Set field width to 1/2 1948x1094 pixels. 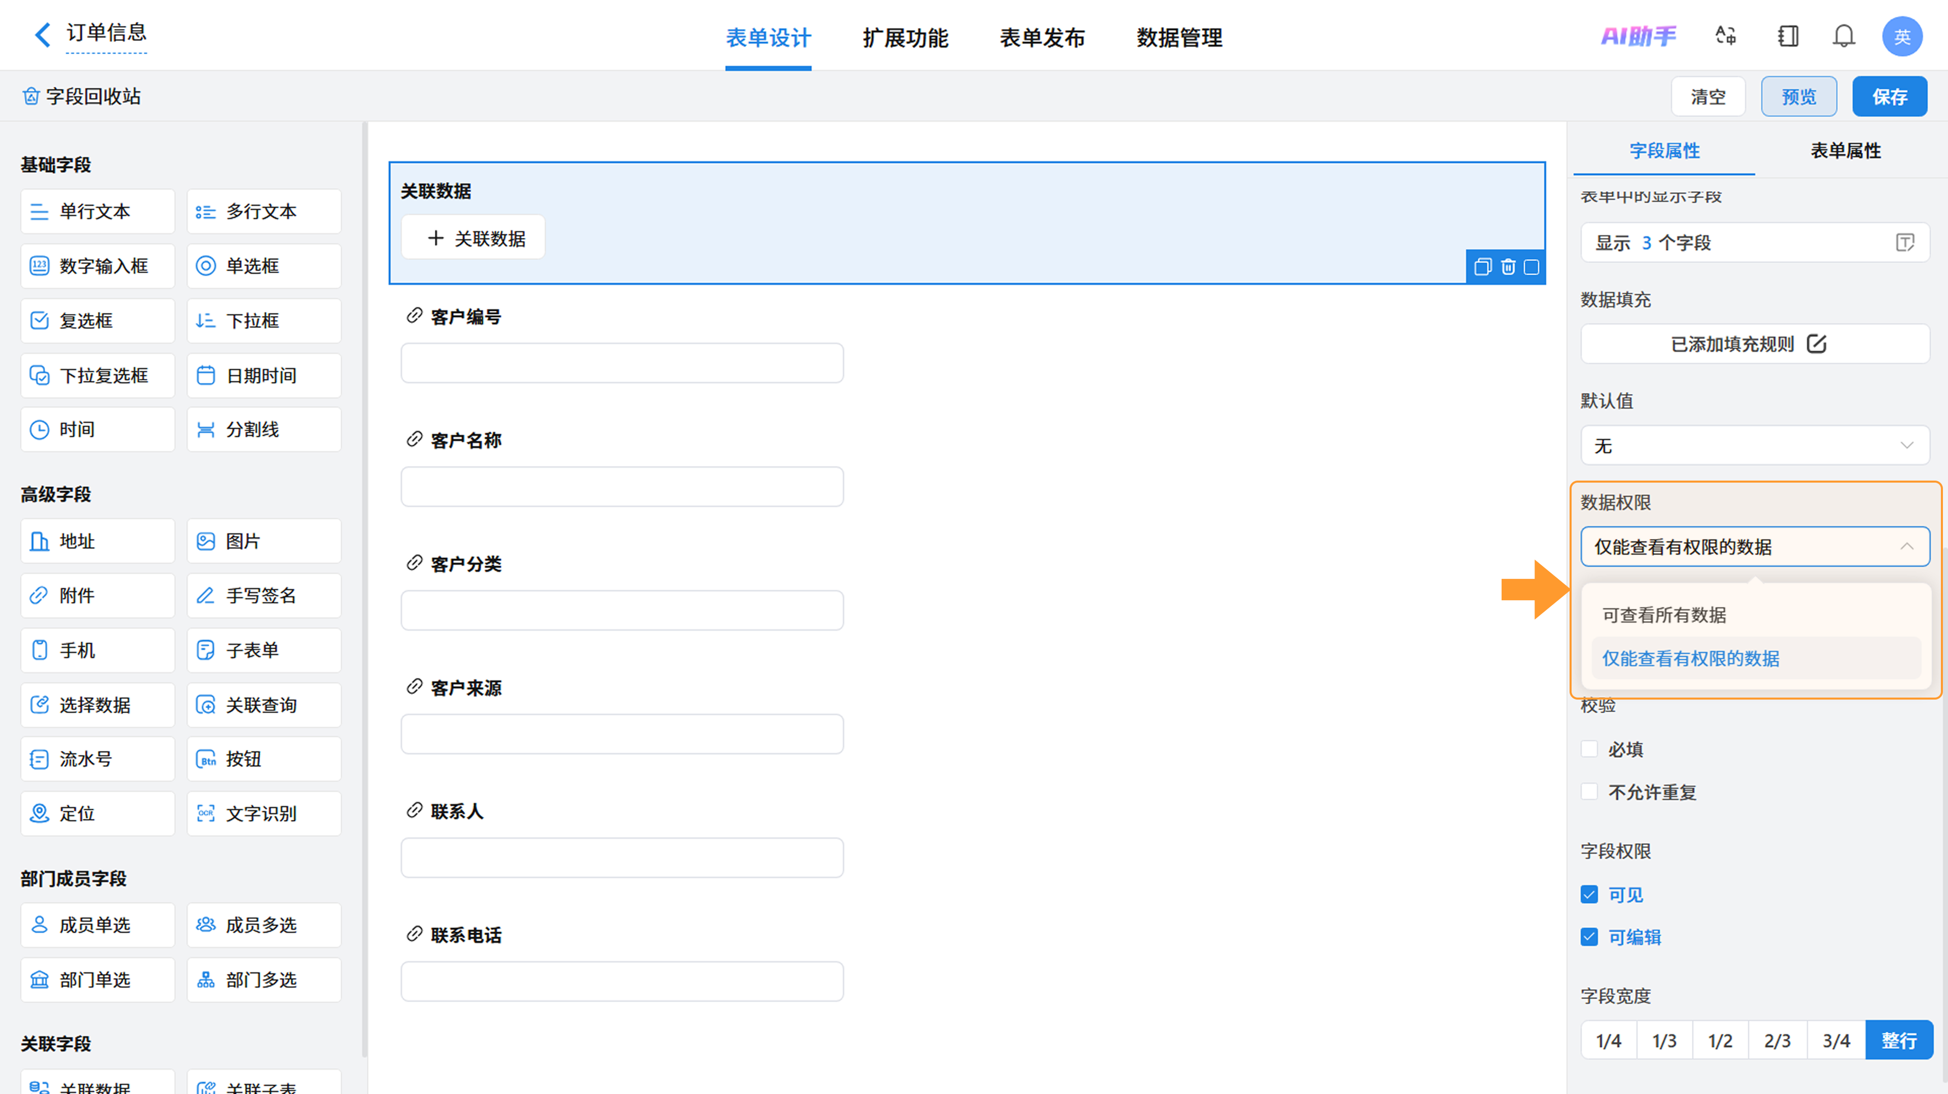pyautogui.click(x=1720, y=1040)
